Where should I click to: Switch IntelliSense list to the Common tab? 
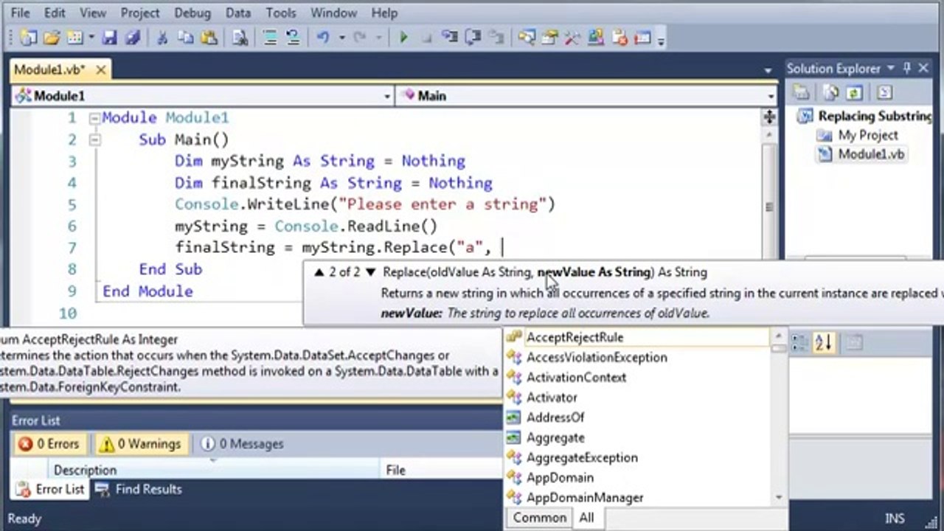coord(540,518)
